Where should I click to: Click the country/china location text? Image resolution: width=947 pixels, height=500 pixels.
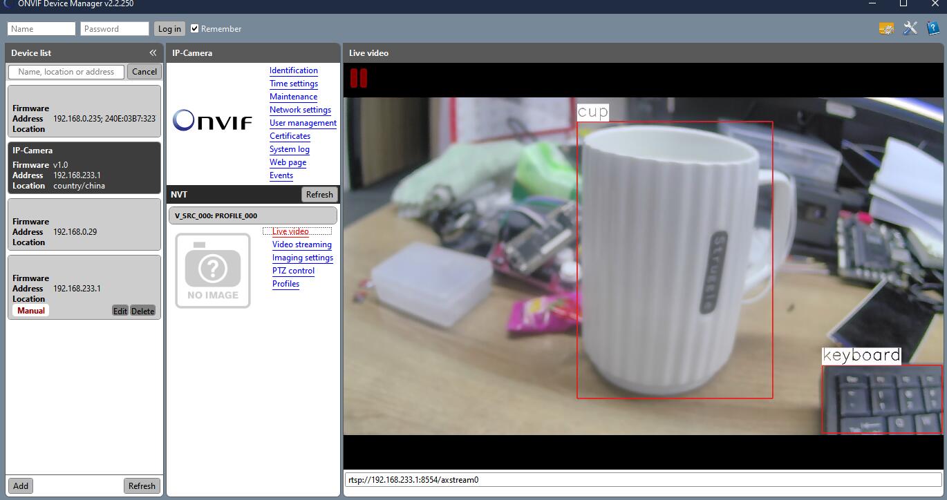point(79,186)
